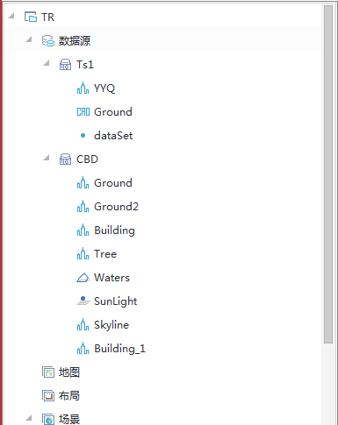
Task: Click the 数据源 datasources icon
Action: 48,40
